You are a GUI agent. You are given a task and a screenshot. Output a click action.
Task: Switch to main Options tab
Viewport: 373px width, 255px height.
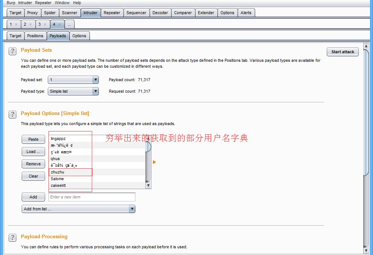tap(227, 13)
